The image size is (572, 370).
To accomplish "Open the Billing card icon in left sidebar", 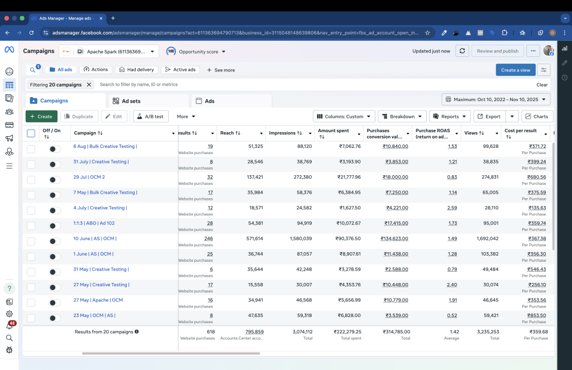I will pyautogui.click(x=9, y=124).
